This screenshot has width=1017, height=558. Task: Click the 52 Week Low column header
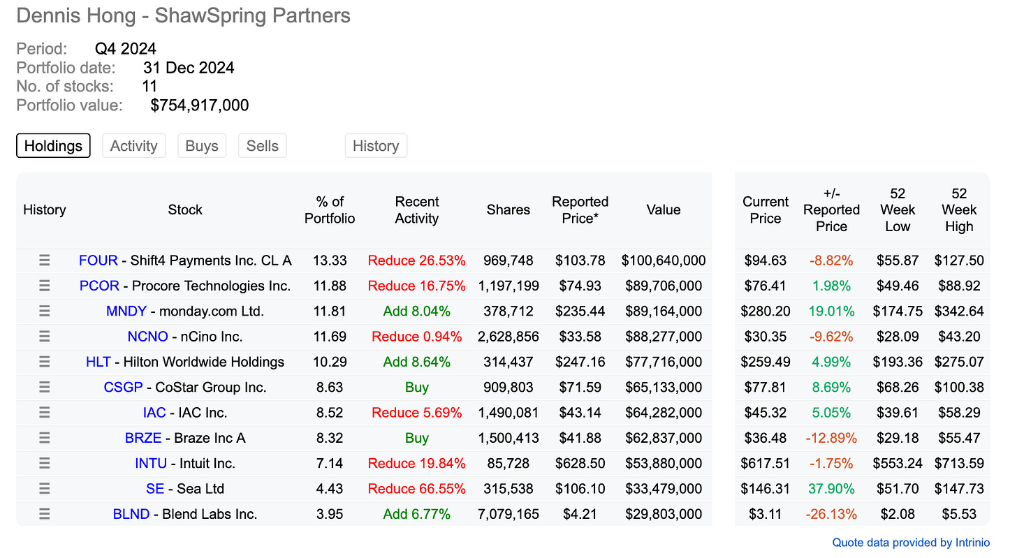click(x=898, y=210)
